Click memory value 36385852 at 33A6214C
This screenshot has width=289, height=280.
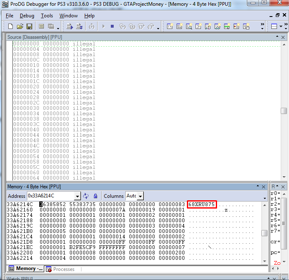point(53,204)
